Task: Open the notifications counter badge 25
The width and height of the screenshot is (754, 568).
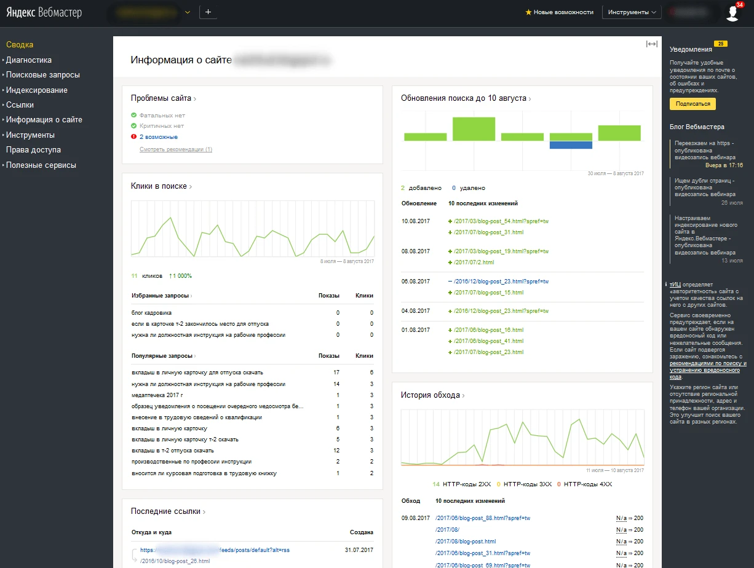Action: (721, 44)
